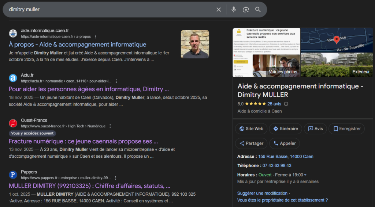Open the Pappers favicon
The height and width of the screenshot is (207, 375).
13,175
